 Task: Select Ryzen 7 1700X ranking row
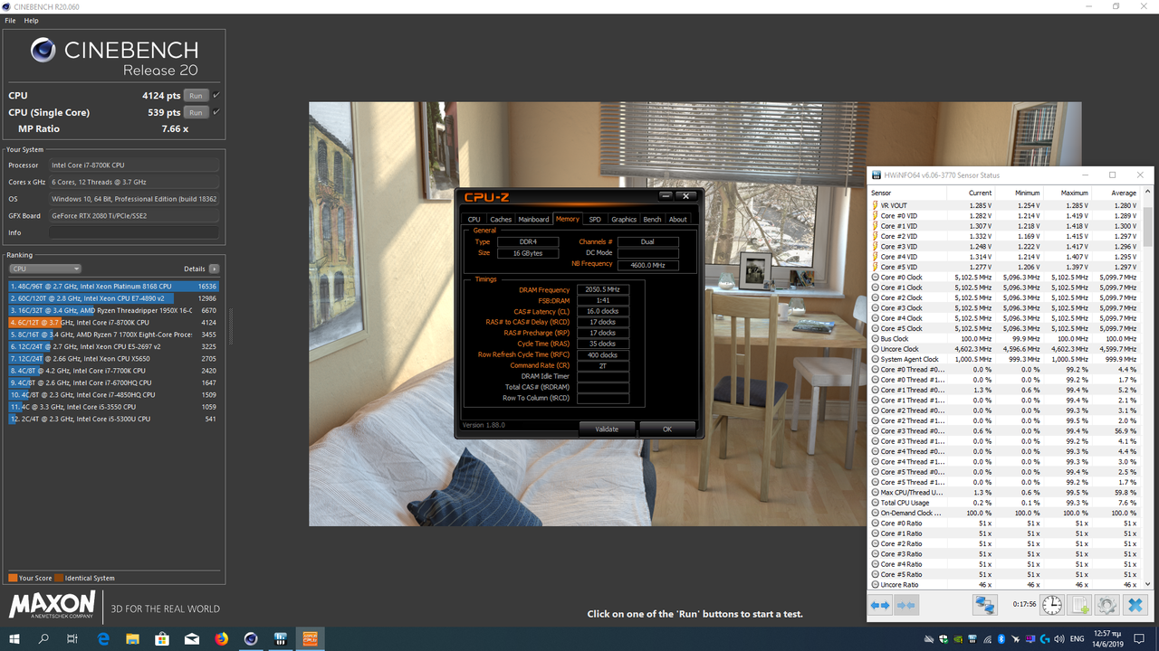113,335
